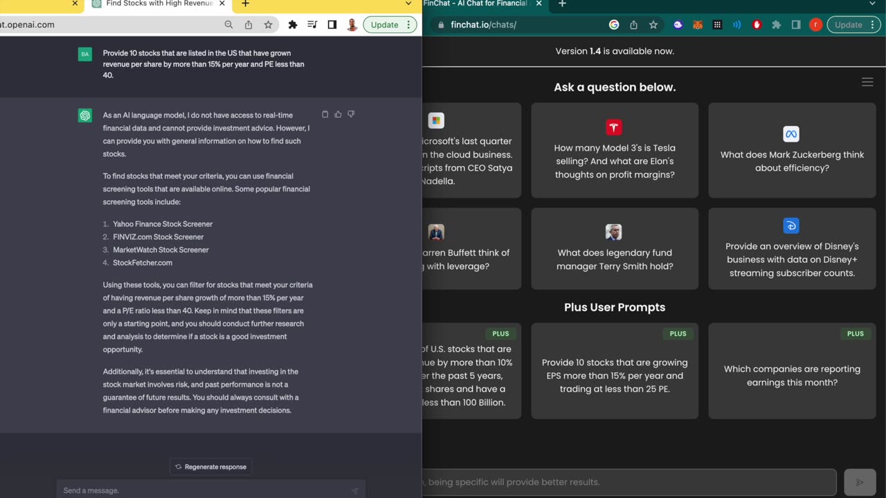Select U.S. stocks 100 Billion Plus prompt

pyautogui.click(x=471, y=371)
